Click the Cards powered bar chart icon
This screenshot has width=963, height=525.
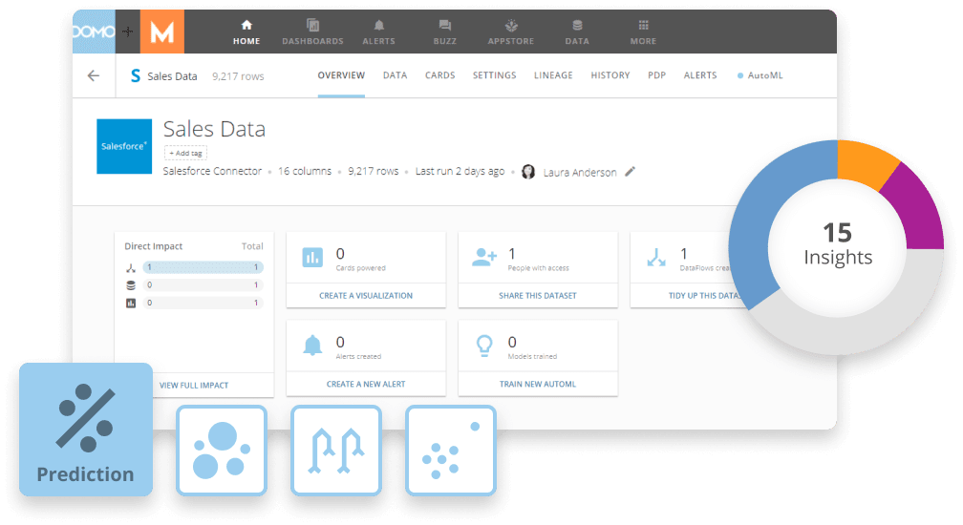tap(312, 258)
